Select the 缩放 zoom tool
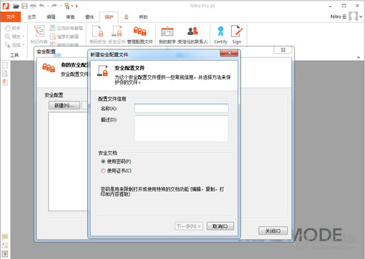The width and height of the screenshot is (365, 259). tap(13, 36)
